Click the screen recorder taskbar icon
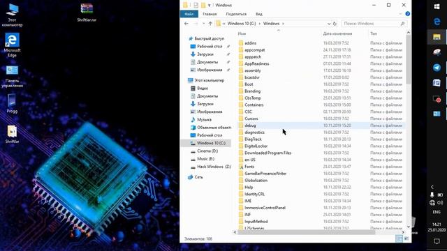 (437, 99)
